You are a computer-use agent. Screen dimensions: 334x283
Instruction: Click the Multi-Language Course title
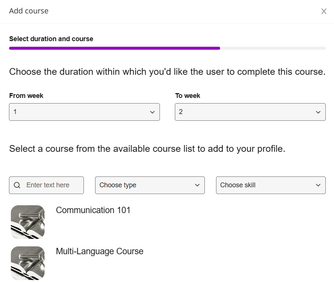[100, 251]
